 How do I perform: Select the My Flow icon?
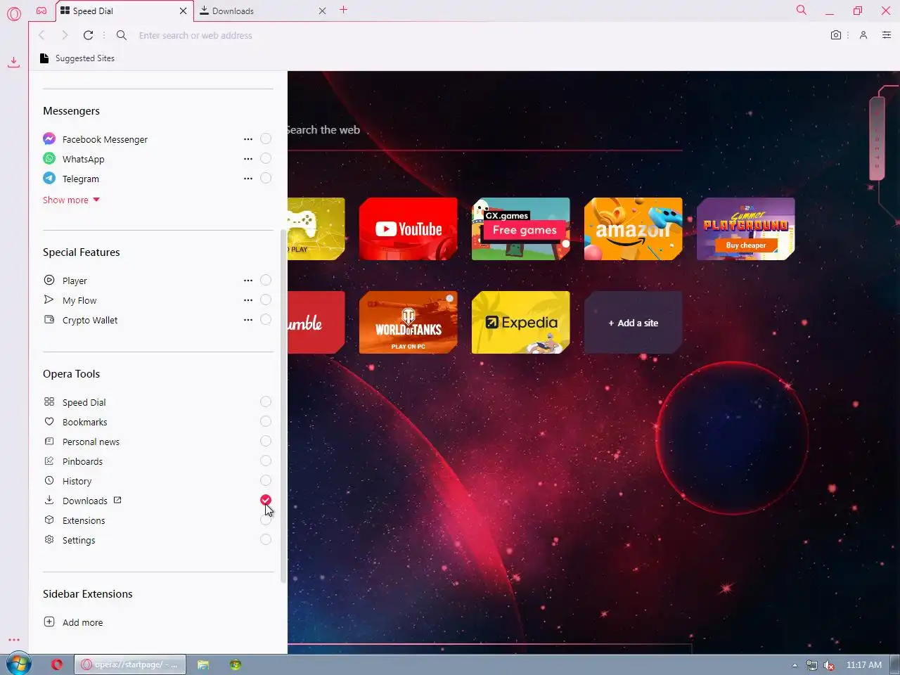pos(49,300)
